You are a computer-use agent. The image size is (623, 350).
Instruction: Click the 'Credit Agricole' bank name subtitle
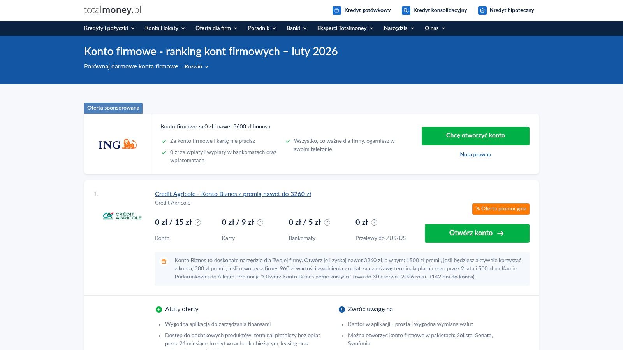tap(172, 203)
